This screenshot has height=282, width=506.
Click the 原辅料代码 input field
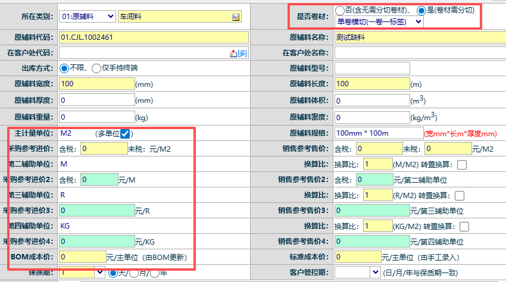click(153, 37)
